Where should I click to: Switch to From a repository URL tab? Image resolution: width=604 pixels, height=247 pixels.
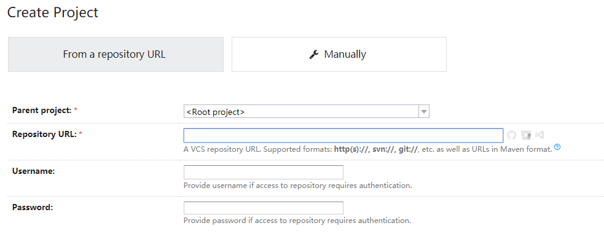point(115,54)
